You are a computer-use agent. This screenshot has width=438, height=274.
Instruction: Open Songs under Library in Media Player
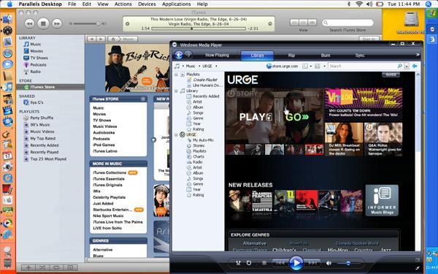(198, 113)
